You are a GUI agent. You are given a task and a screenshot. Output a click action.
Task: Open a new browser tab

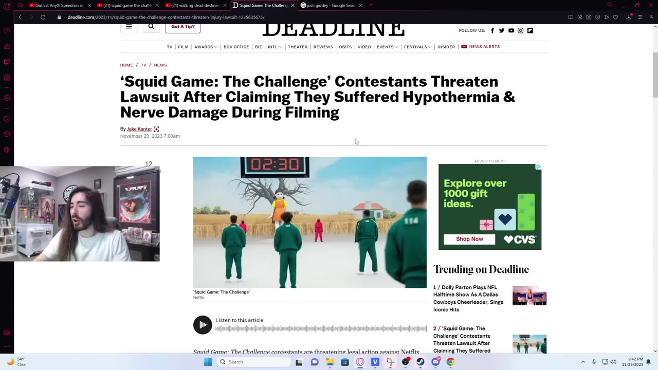click(x=371, y=5)
